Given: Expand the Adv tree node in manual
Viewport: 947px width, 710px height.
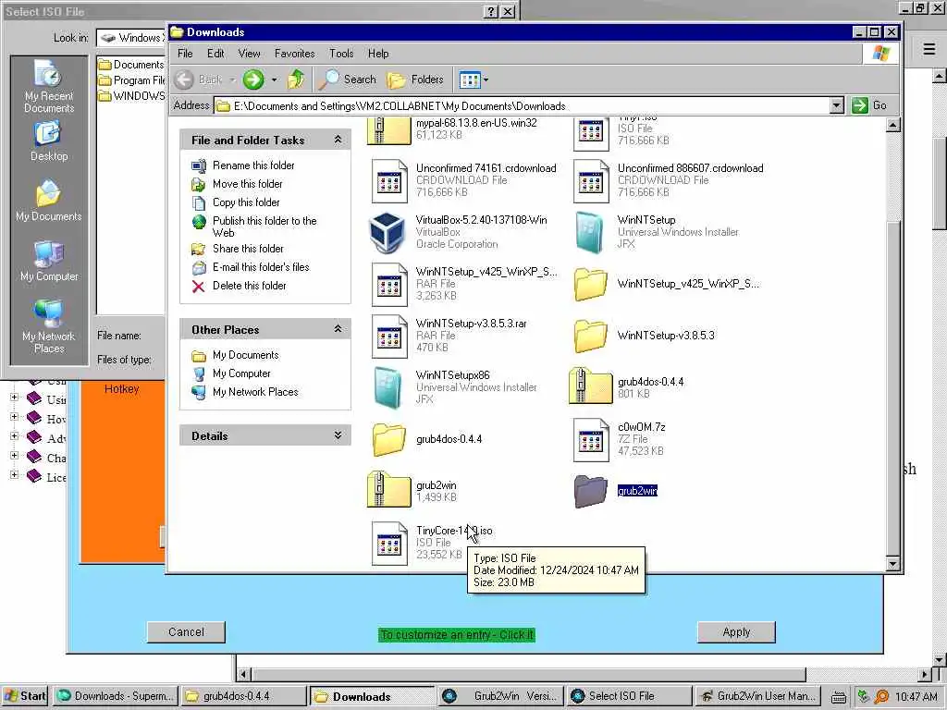Looking at the screenshot, I should 15,436.
